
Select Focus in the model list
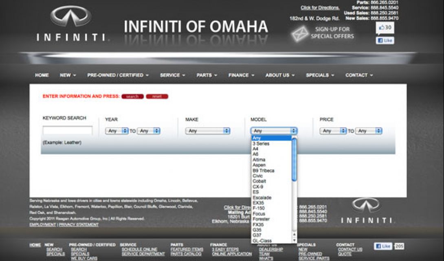coord(271,214)
